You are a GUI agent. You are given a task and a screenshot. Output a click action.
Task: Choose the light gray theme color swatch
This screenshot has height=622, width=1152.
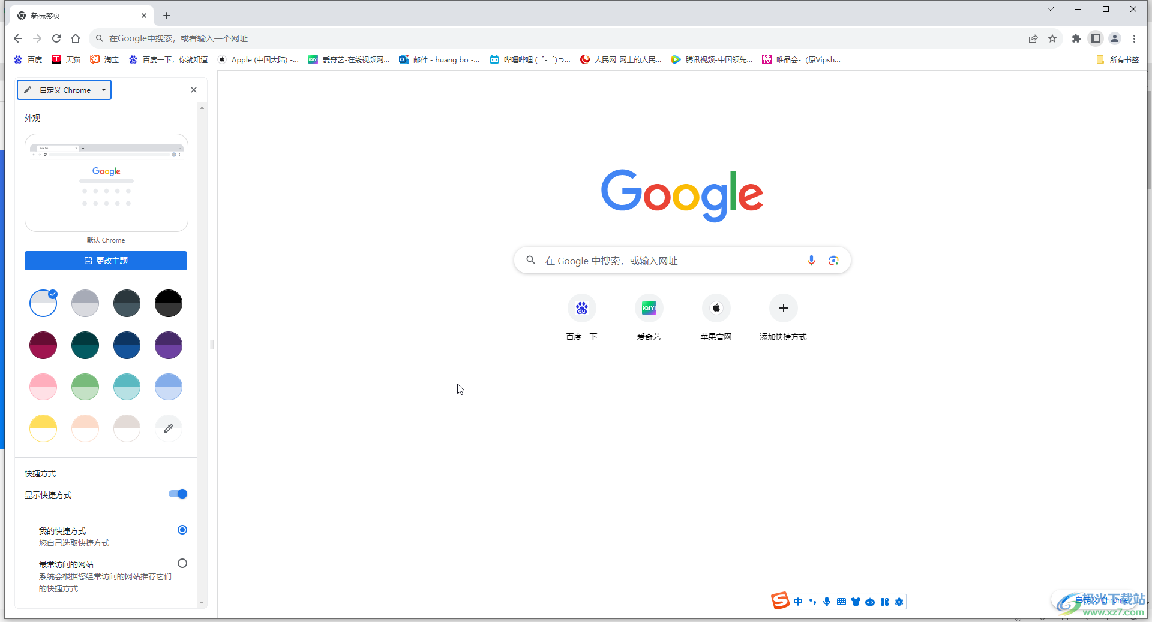[x=85, y=303]
